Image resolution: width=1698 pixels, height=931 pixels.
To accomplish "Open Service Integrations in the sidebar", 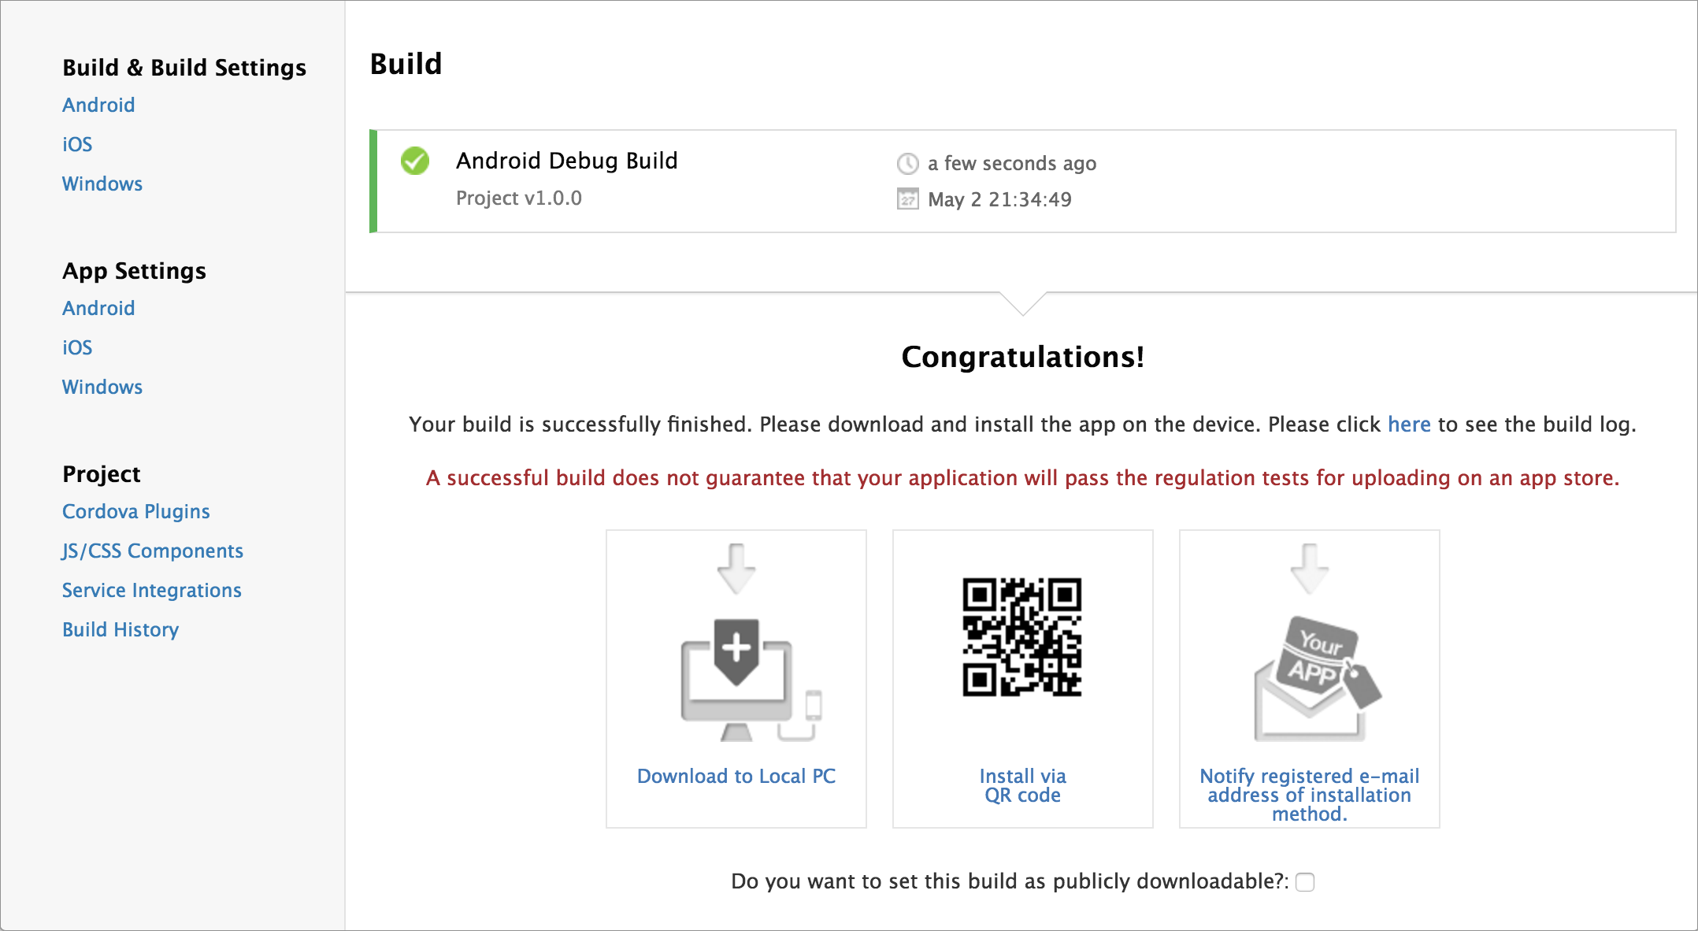I will (x=152, y=590).
